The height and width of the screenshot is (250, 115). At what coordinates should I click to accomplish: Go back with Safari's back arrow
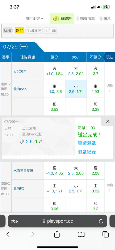click(8, 234)
